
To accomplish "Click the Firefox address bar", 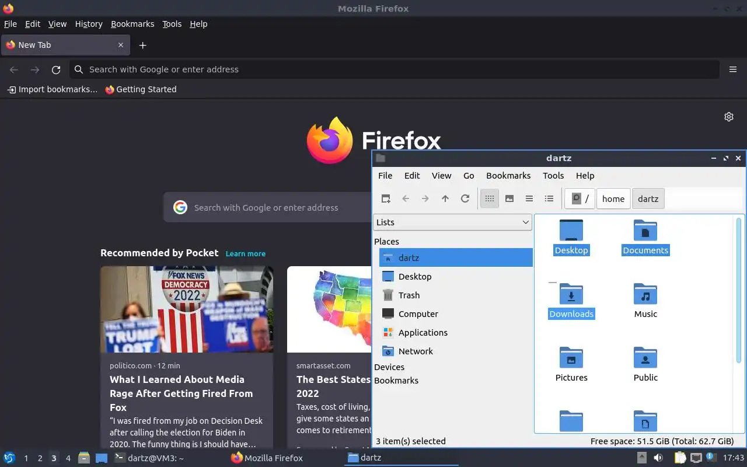I will [x=395, y=69].
